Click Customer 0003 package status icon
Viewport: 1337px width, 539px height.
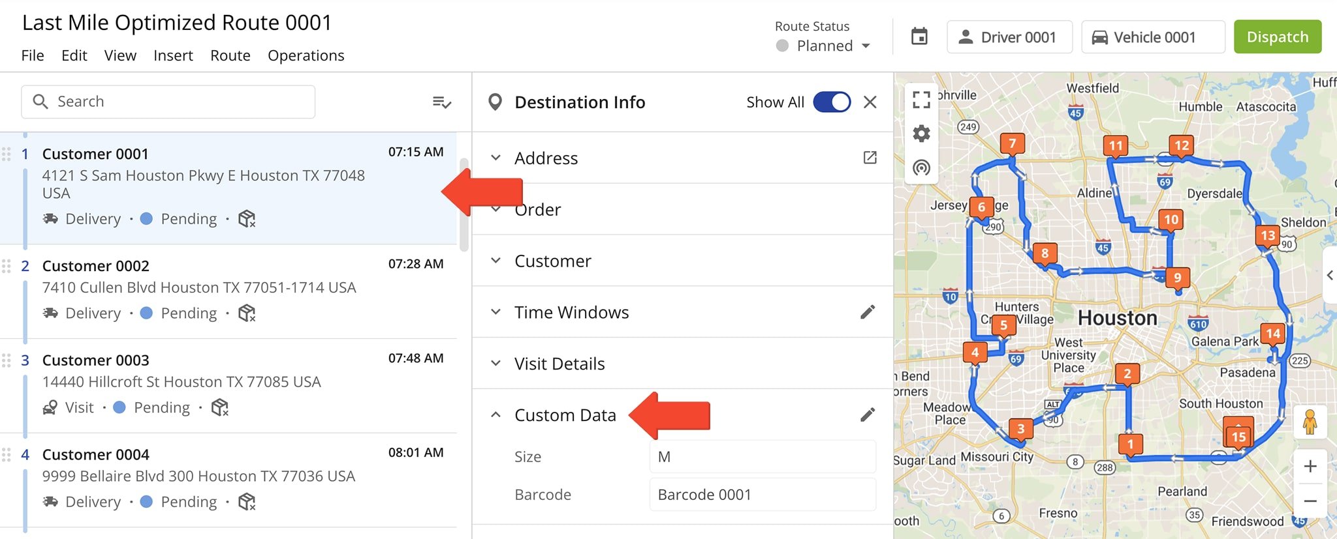pyautogui.click(x=220, y=407)
